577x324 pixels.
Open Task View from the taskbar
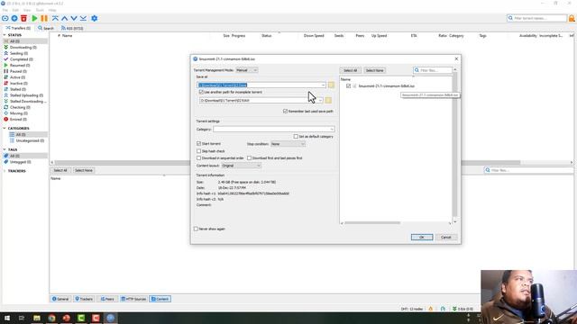tap(22, 318)
